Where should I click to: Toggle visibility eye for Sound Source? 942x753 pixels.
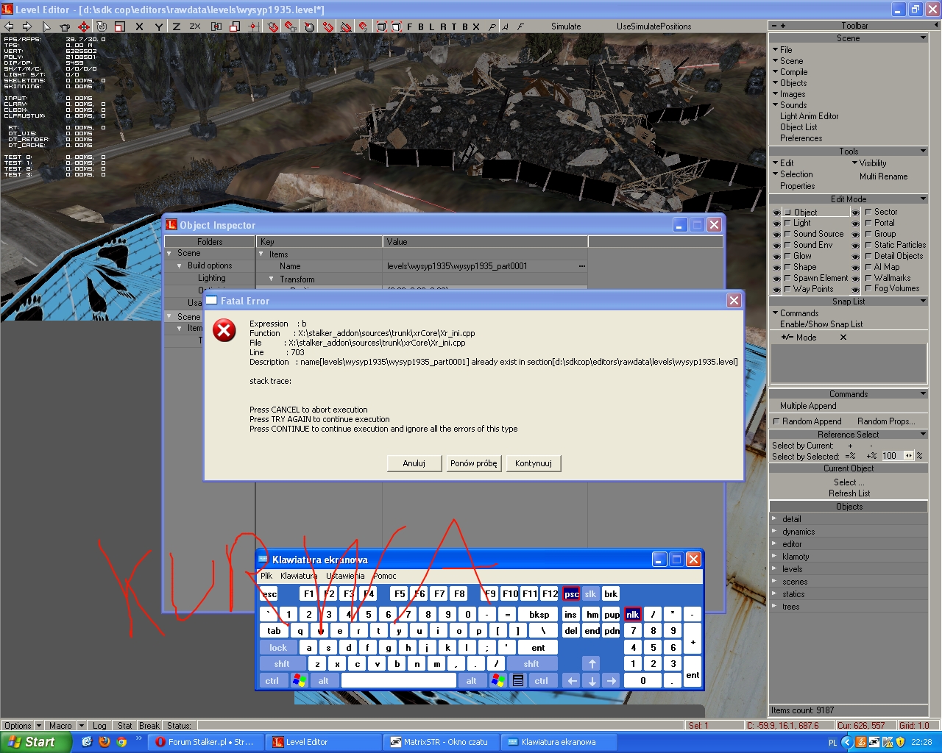(x=776, y=235)
